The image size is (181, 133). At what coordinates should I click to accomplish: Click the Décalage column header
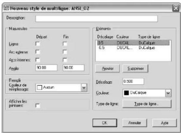(105, 37)
